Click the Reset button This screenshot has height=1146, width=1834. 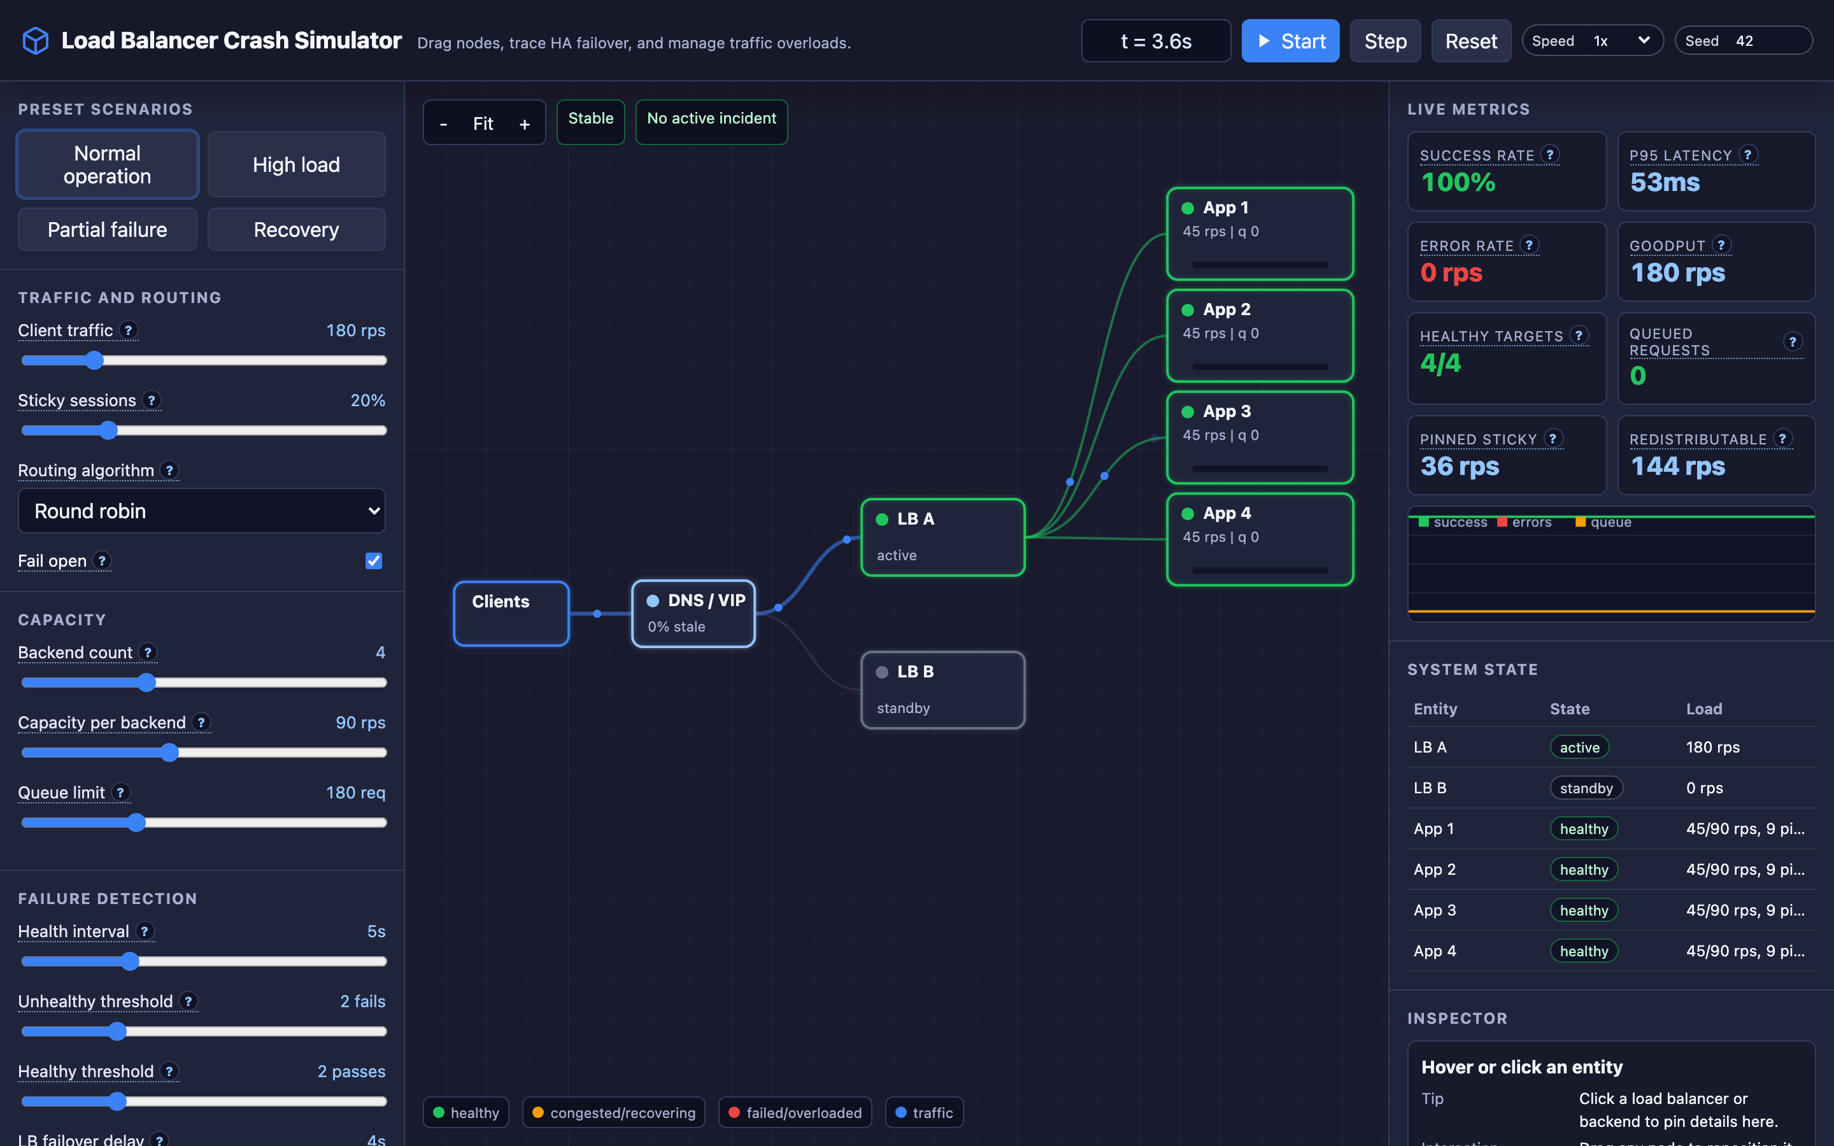[x=1471, y=41]
